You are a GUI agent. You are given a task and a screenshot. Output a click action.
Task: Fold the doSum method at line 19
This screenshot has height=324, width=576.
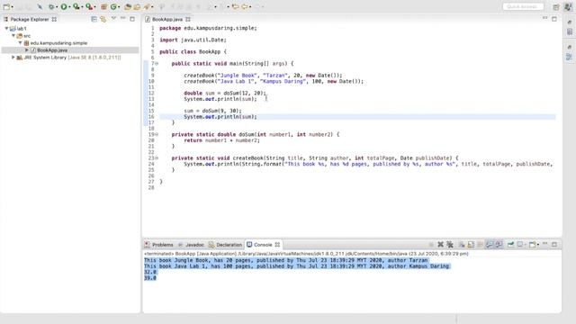(x=157, y=134)
